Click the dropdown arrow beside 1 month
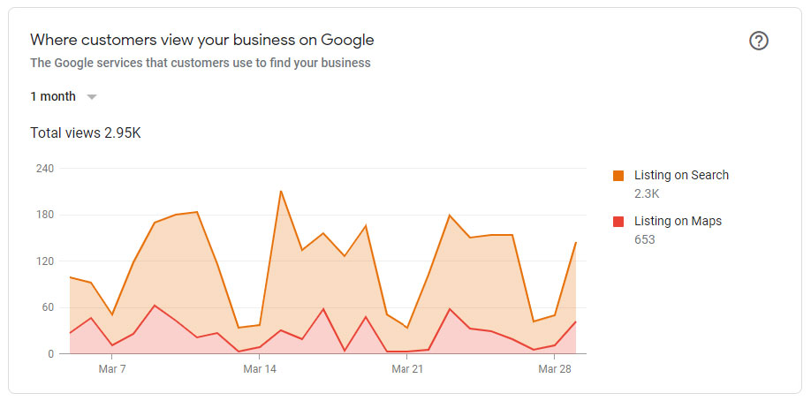Viewport: 811px width, 401px height. [92, 97]
